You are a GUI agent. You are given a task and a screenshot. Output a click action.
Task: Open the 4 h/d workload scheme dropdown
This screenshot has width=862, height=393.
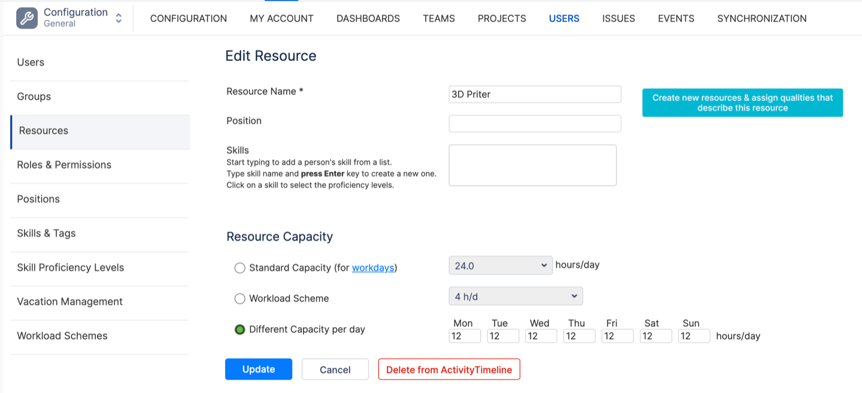tap(515, 296)
